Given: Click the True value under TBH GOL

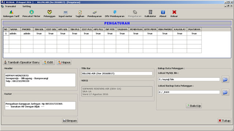Looking at the screenshot, I should pyautogui.click(x=39, y=33).
